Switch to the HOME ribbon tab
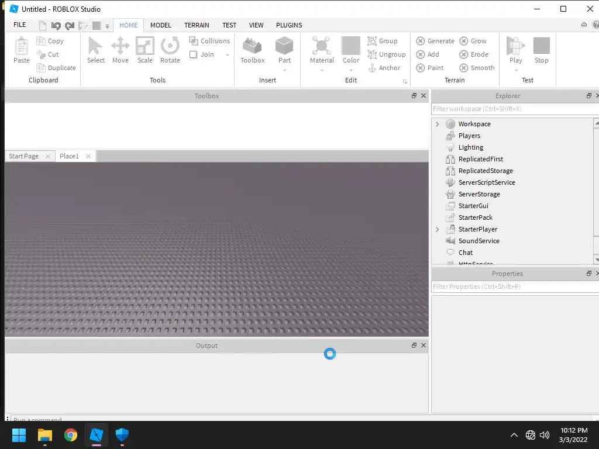 128,25
